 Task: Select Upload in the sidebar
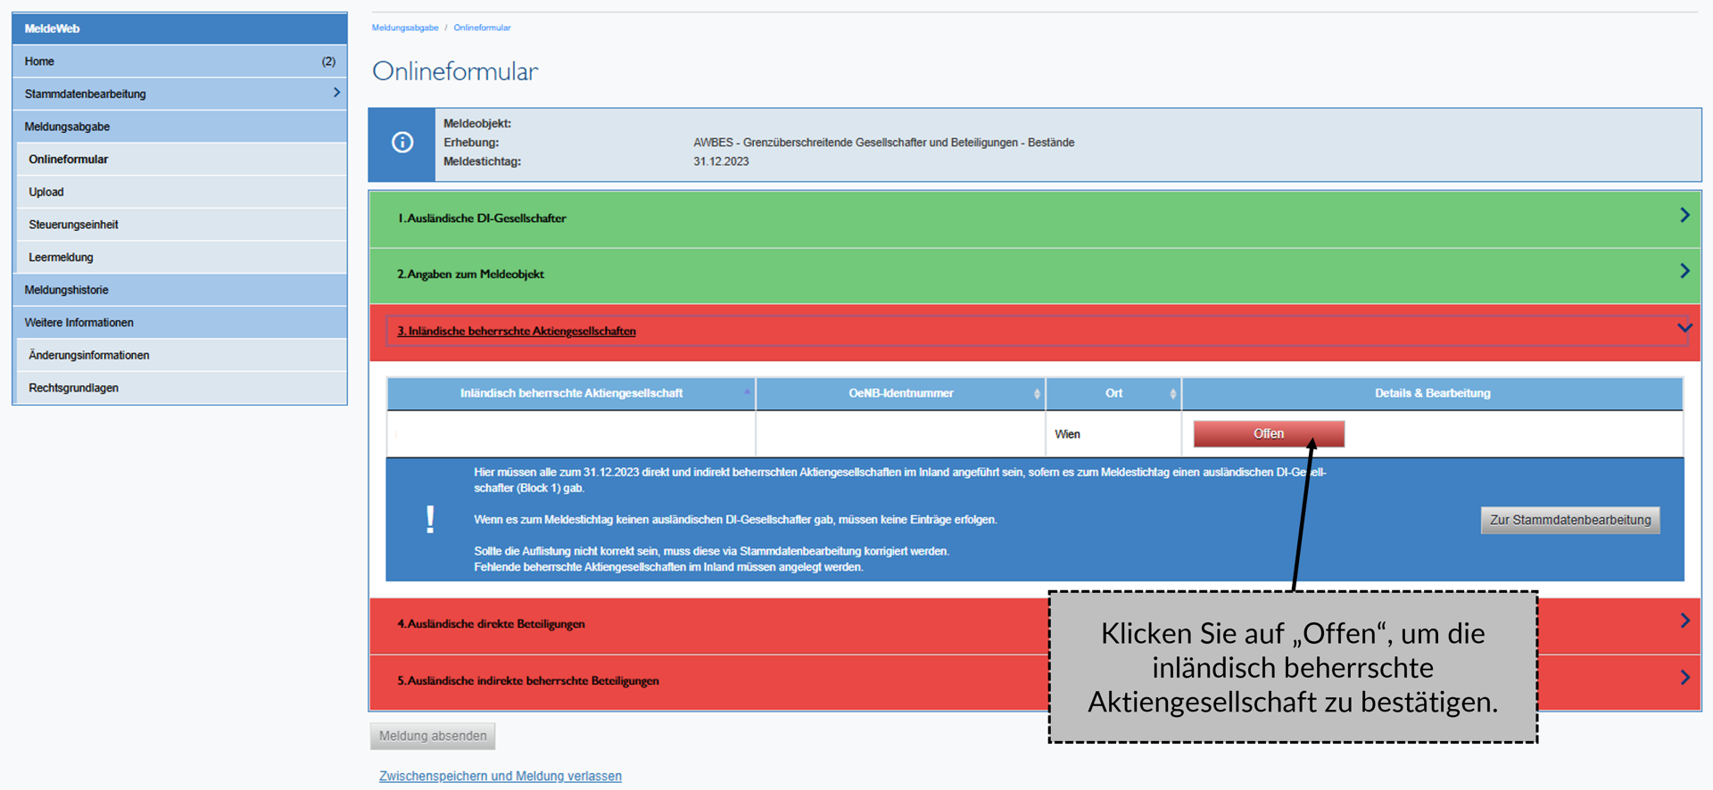point(46,192)
